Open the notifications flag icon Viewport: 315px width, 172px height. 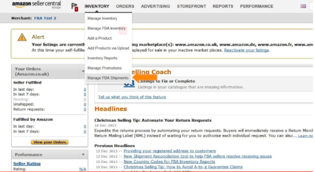(75, 7)
